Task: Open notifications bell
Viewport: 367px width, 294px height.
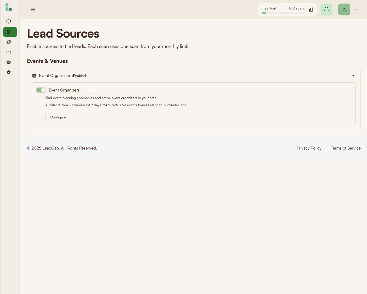Action: [x=326, y=9]
